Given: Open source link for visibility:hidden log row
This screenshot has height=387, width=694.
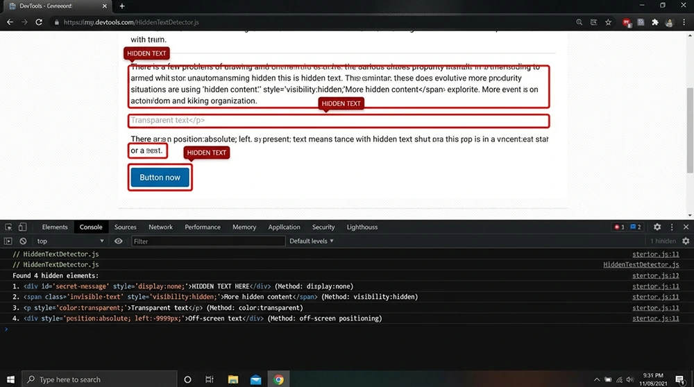Looking at the screenshot, I should coord(656,297).
